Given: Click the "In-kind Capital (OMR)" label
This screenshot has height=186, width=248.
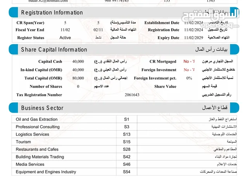Looking at the screenshot, I should click(x=41, y=70).
